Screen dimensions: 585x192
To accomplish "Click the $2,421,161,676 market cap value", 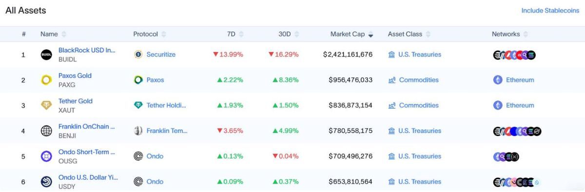I will point(348,55).
